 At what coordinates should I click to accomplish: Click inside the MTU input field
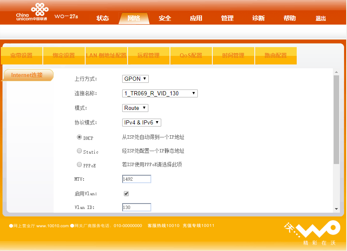tap(136, 179)
